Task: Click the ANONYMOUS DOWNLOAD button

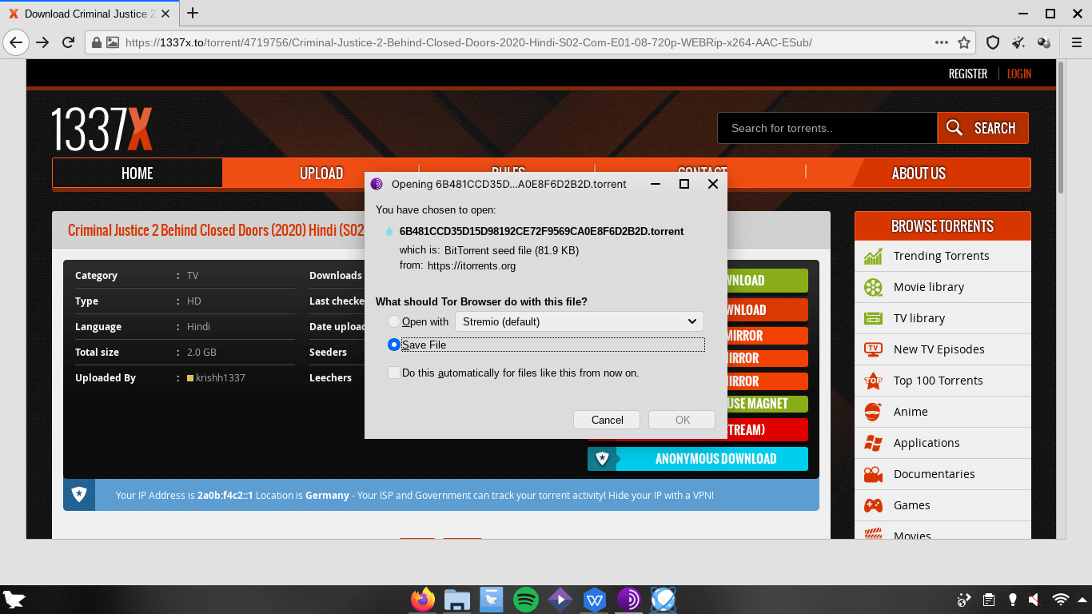Action: click(698, 459)
